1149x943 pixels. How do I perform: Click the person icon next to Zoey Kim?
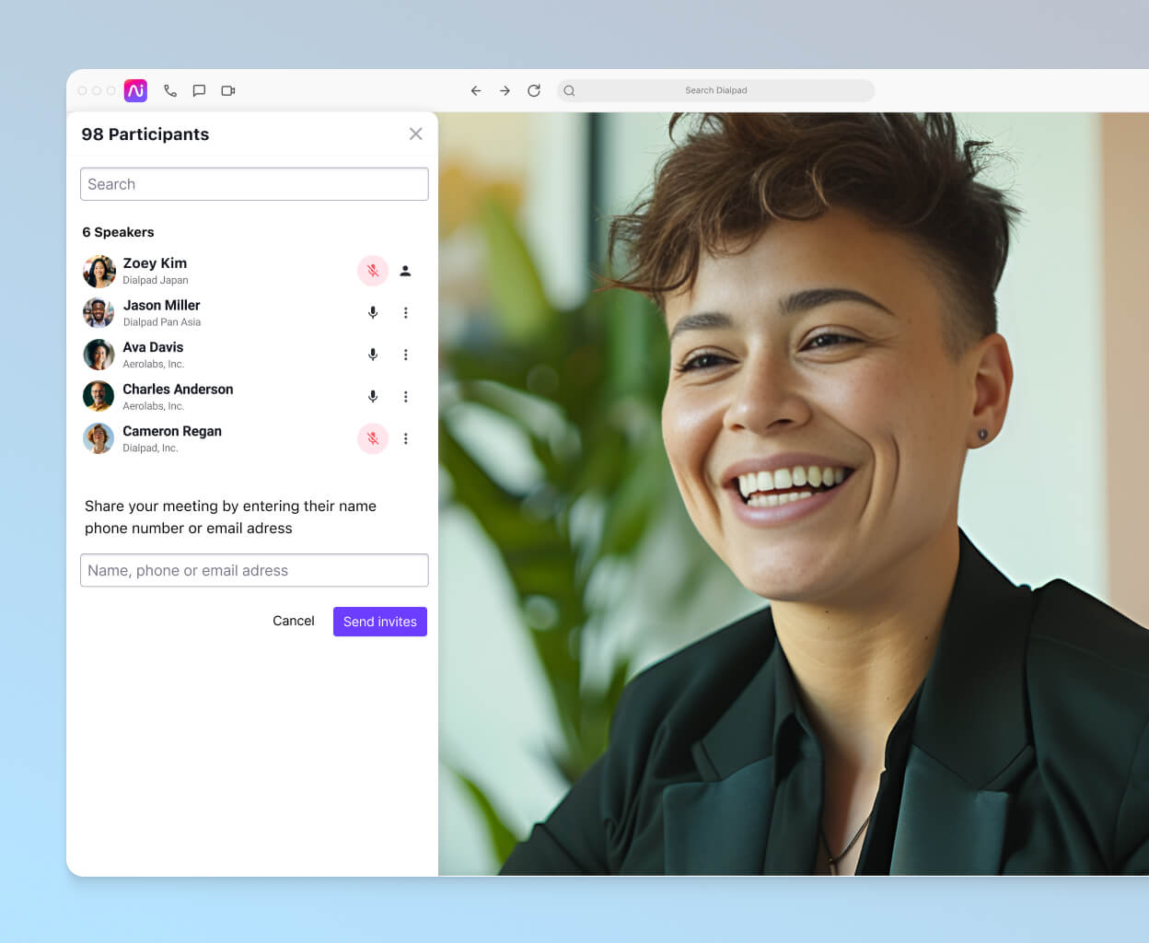point(405,271)
